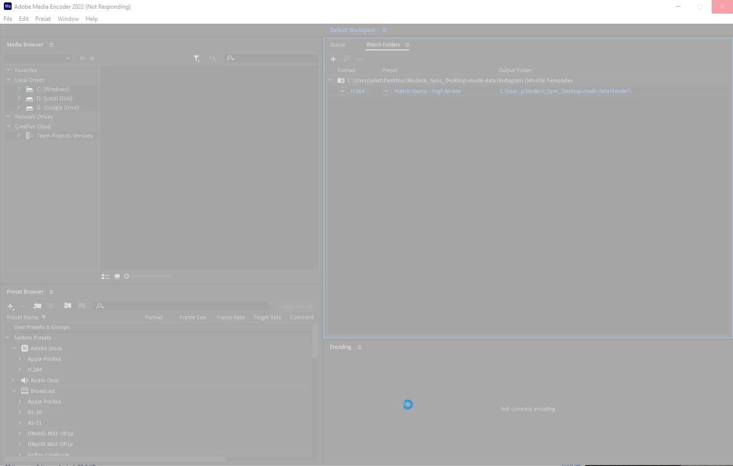Open the Help menu
Image resolution: width=733 pixels, height=466 pixels.
[x=92, y=19]
